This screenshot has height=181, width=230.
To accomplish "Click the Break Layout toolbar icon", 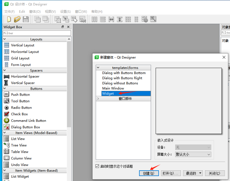I will (145, 19).
